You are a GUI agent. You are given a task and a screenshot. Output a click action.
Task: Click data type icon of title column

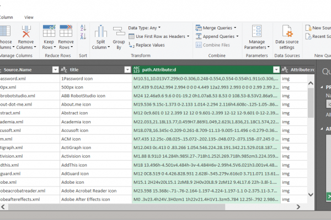[64, 70]
